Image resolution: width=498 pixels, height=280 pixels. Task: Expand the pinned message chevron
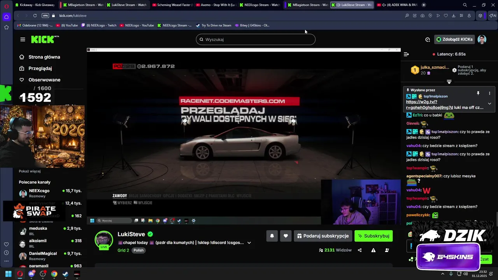[489, 103]
